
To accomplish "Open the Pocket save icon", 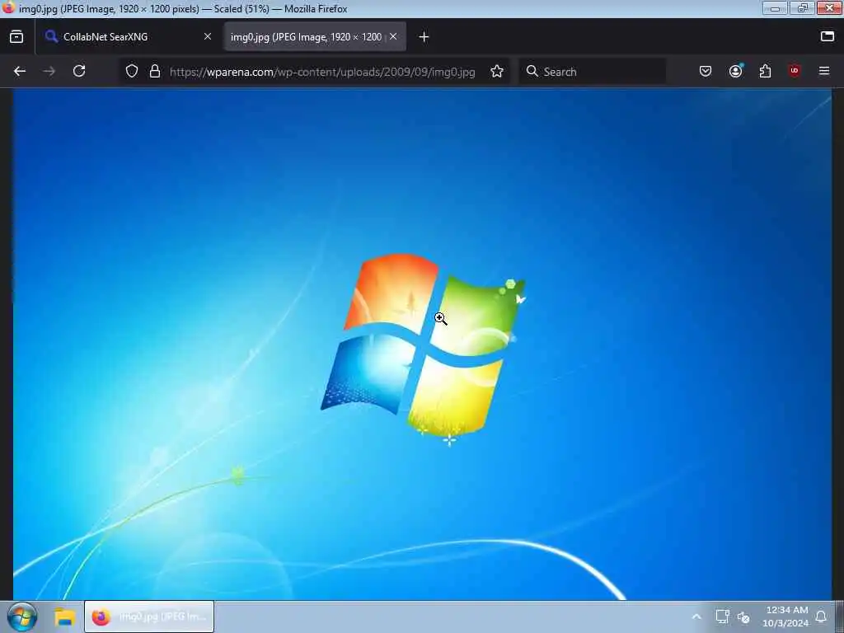I will coord(706,71).
